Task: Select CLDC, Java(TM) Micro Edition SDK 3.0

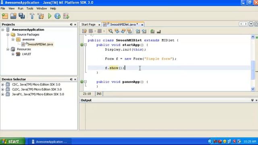Action: 37,89
